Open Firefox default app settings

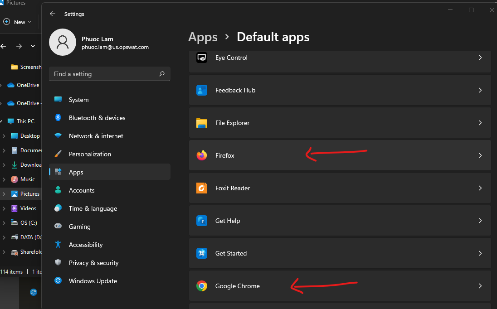click(340, 155)
